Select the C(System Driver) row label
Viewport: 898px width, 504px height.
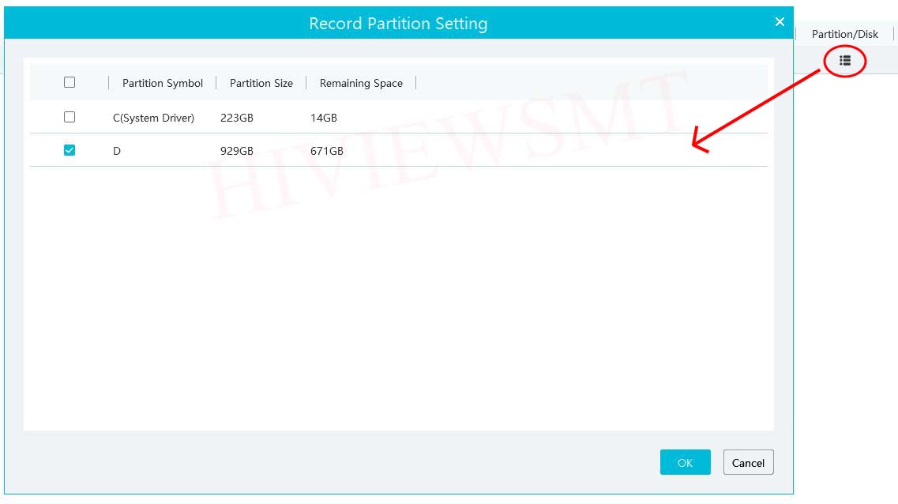click(x=153, y=118)
